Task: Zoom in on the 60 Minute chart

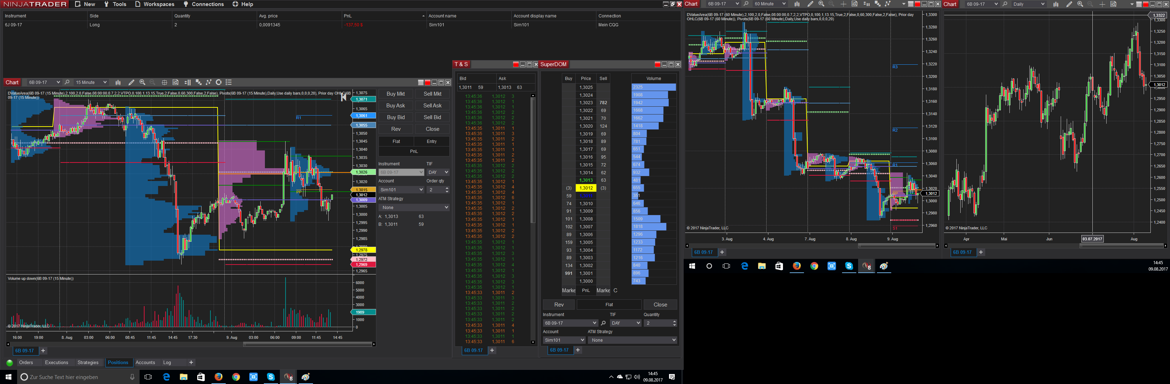Action: (821, 4)
